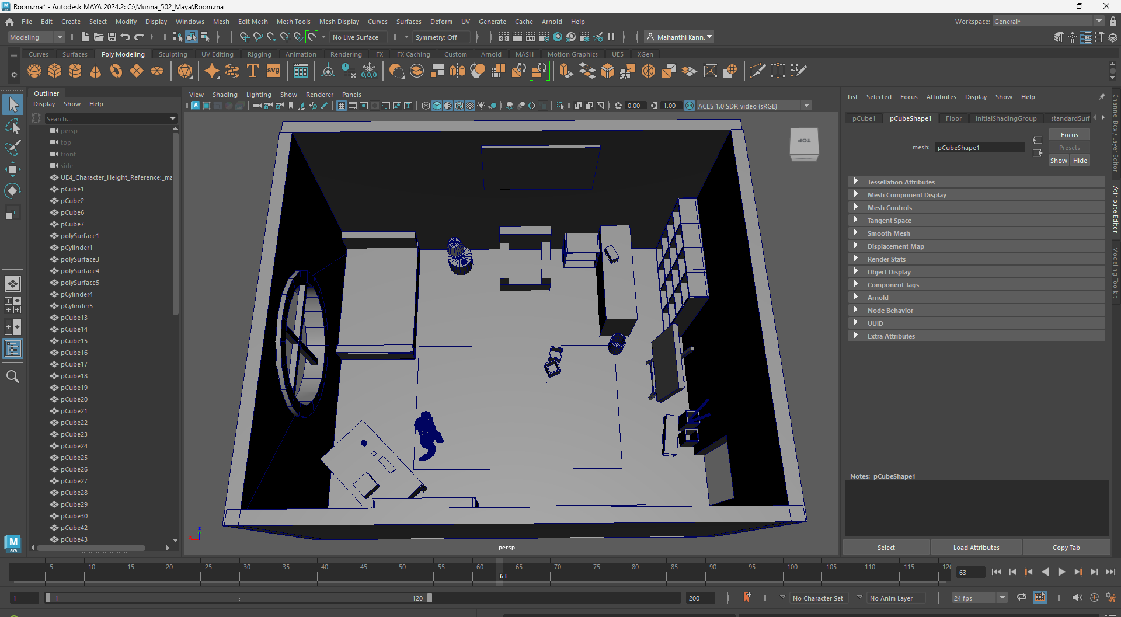Play the animation forwards
The image size is (1121, 617).
click(1061, 572)
